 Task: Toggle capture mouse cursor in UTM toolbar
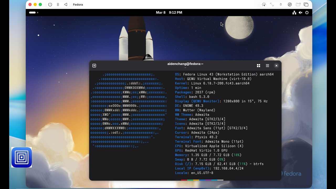coord(264,4)
